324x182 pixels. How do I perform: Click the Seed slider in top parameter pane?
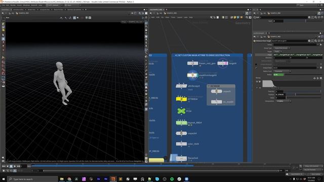click(x=302, y=21)
